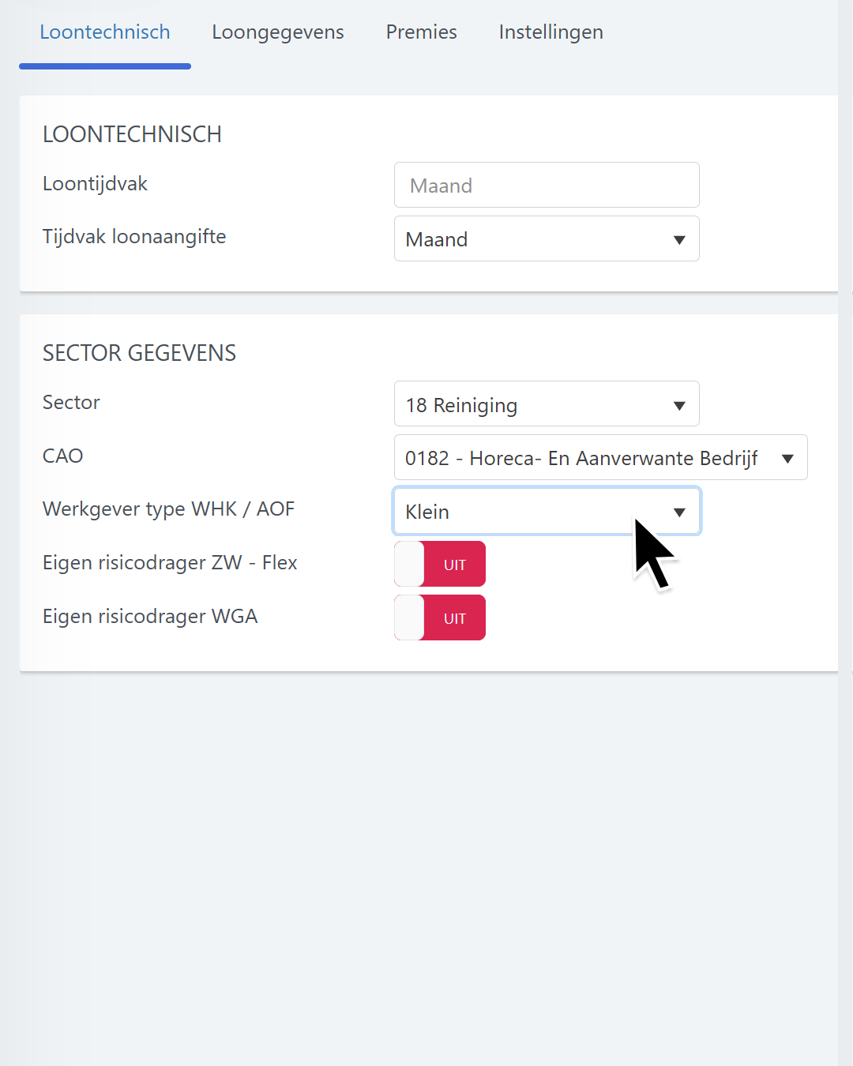Click the Tijdvak loonaangifte label text

point(134,237)
